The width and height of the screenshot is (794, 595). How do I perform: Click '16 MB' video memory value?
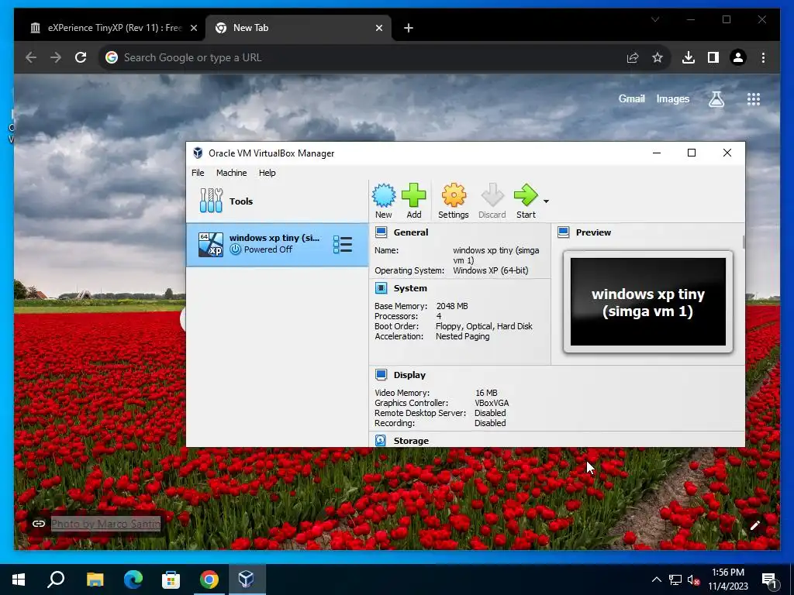point(486,393)
